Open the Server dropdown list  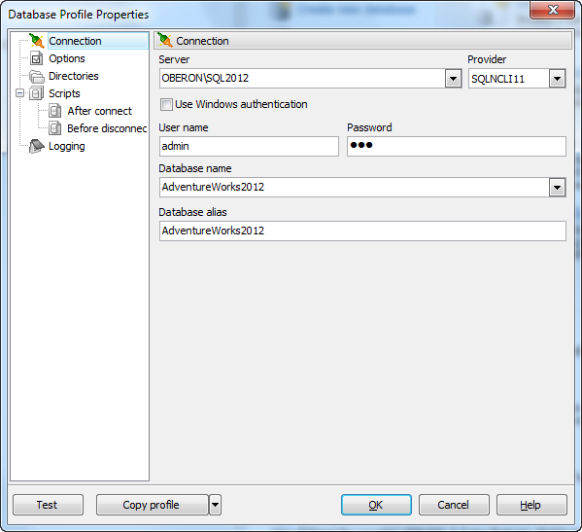[x=453, y=79]
